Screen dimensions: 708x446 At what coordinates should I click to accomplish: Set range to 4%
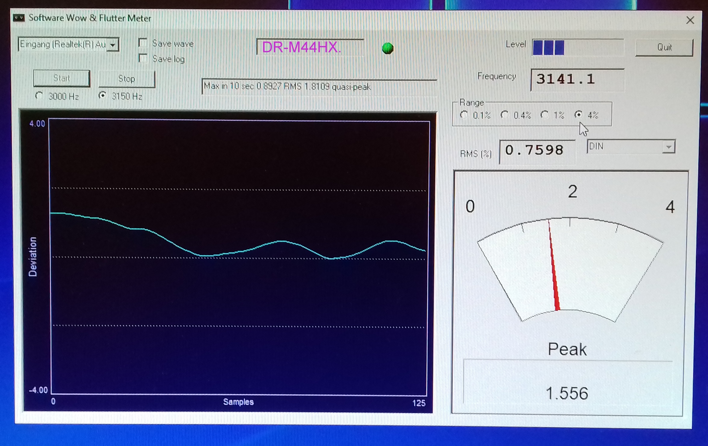pos(578,114)
